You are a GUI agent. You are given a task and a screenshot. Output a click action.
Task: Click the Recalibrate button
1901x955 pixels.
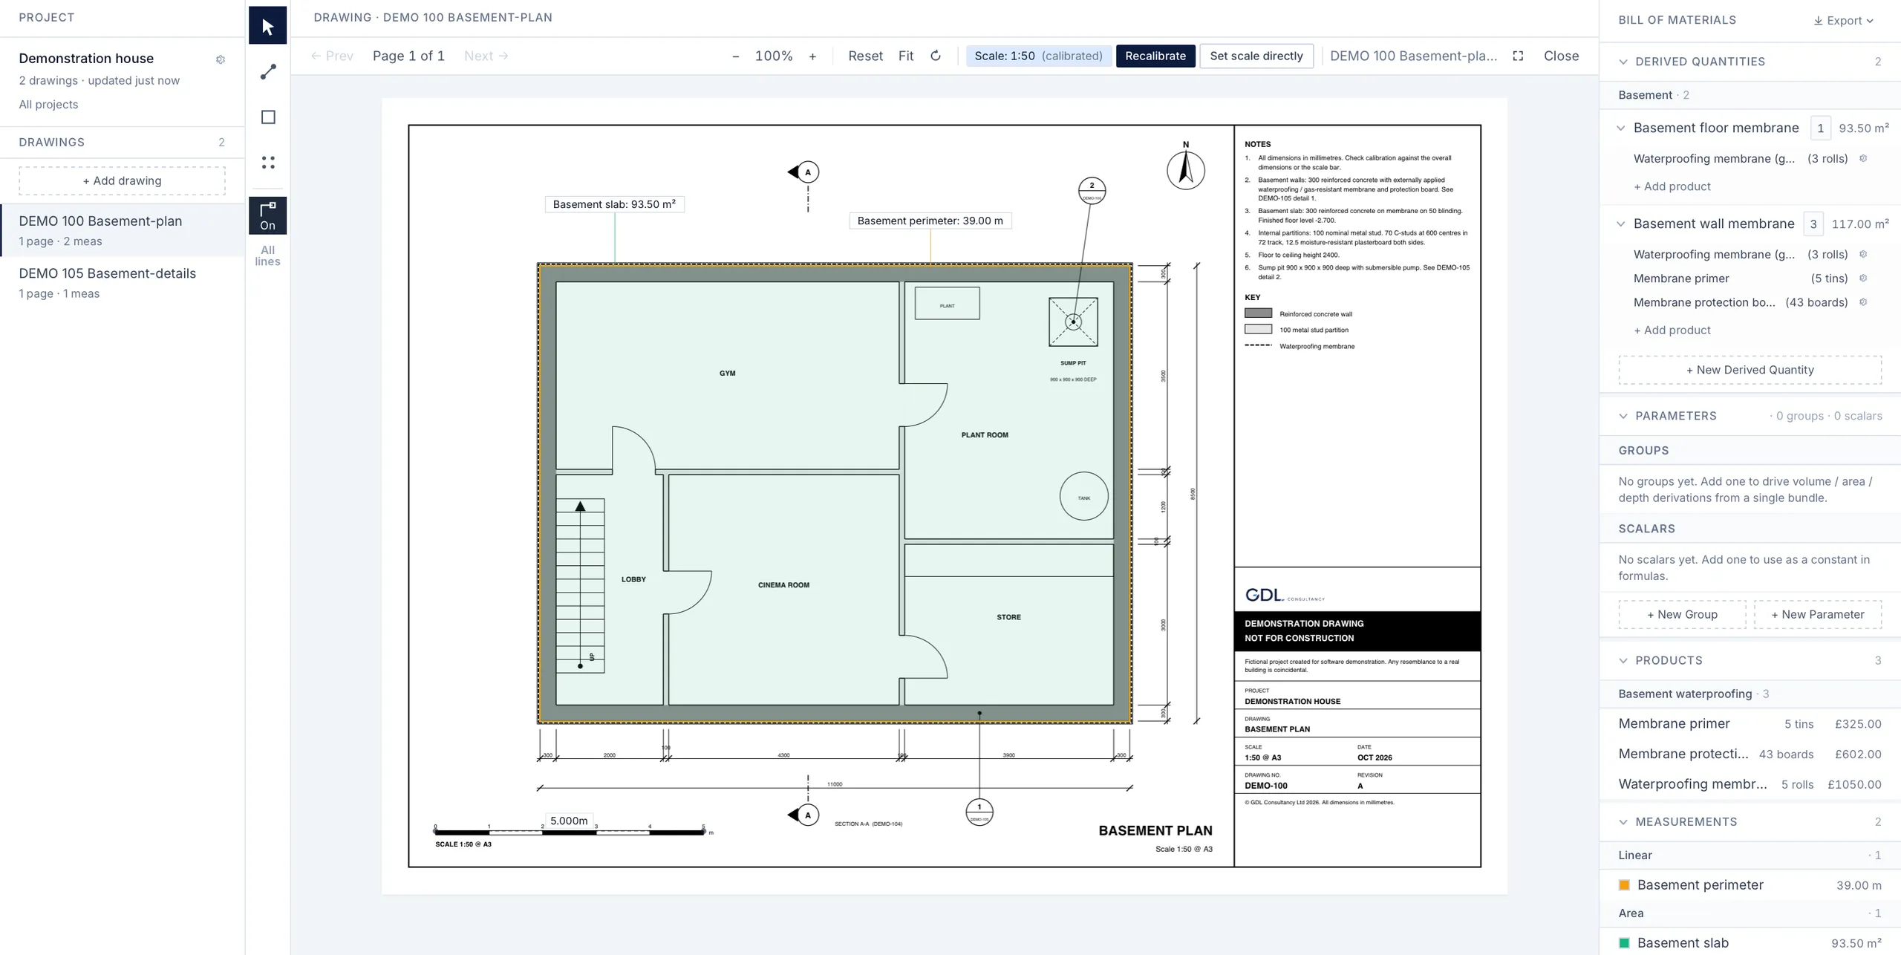tap(1155, 56)
